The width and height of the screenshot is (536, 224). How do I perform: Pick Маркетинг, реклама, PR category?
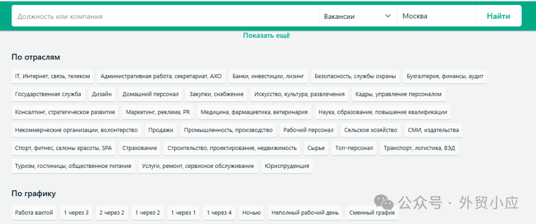coord(158,112)
